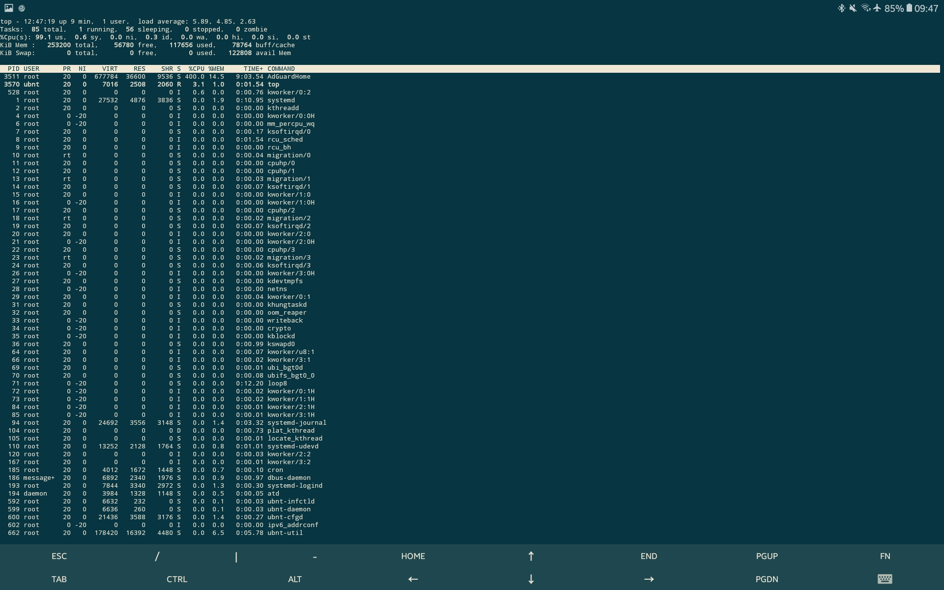Select the systemd process command
944x590 pixels.
click(x=281, y=100)
